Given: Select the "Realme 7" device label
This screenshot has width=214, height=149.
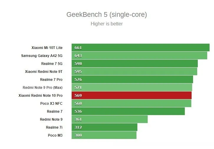Looking at the screenshot, I should [x=55, y=111].
